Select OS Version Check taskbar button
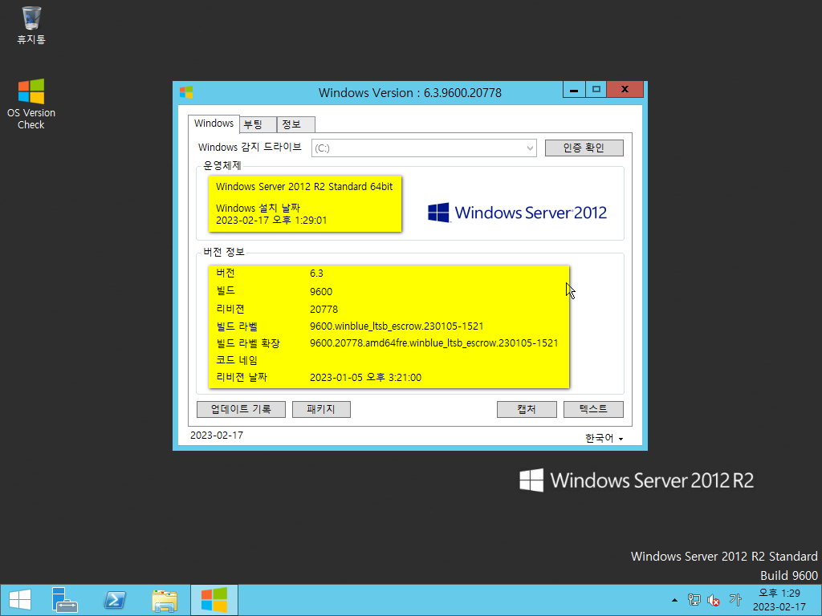822x616 pixels. point(214,600)
